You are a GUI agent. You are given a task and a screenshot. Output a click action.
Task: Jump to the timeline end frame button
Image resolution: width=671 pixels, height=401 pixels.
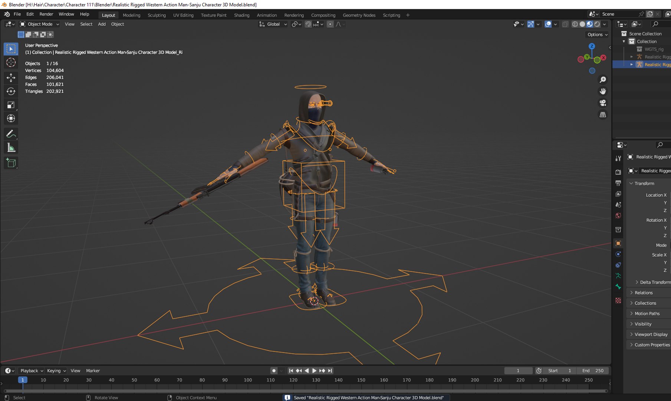330,371
